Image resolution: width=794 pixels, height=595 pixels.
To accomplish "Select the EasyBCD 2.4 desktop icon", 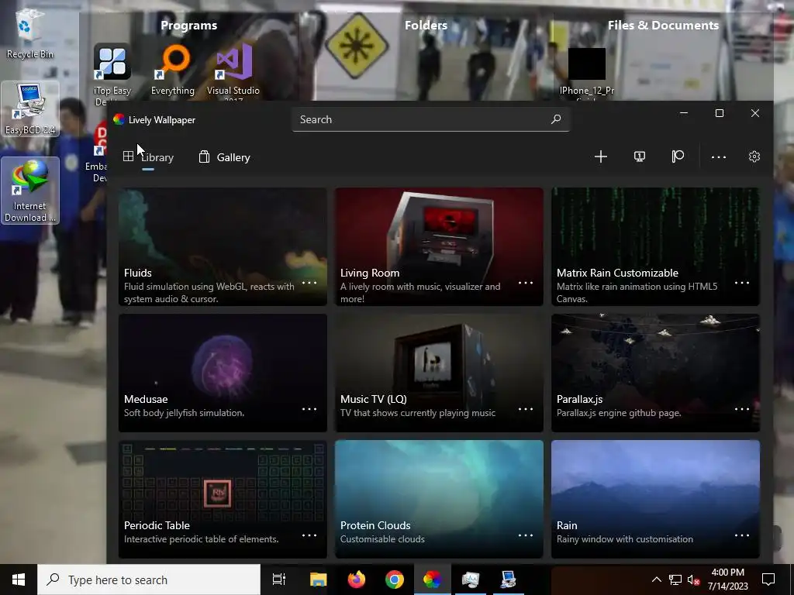I will 30,109.
